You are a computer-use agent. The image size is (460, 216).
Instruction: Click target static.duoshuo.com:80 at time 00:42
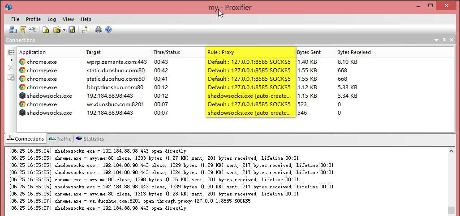[116, 71]
